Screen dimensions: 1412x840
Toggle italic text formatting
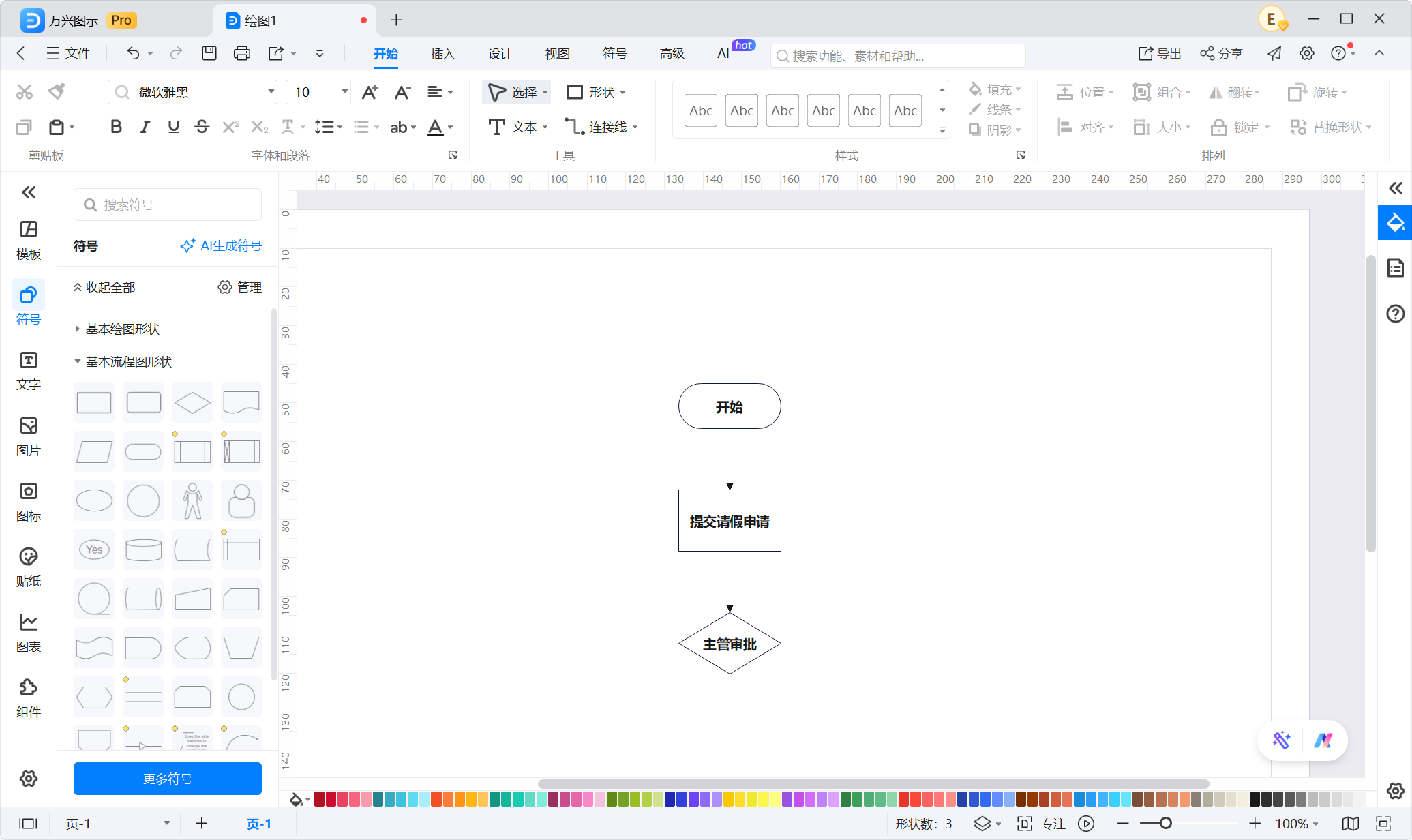[x=145, y=127]
